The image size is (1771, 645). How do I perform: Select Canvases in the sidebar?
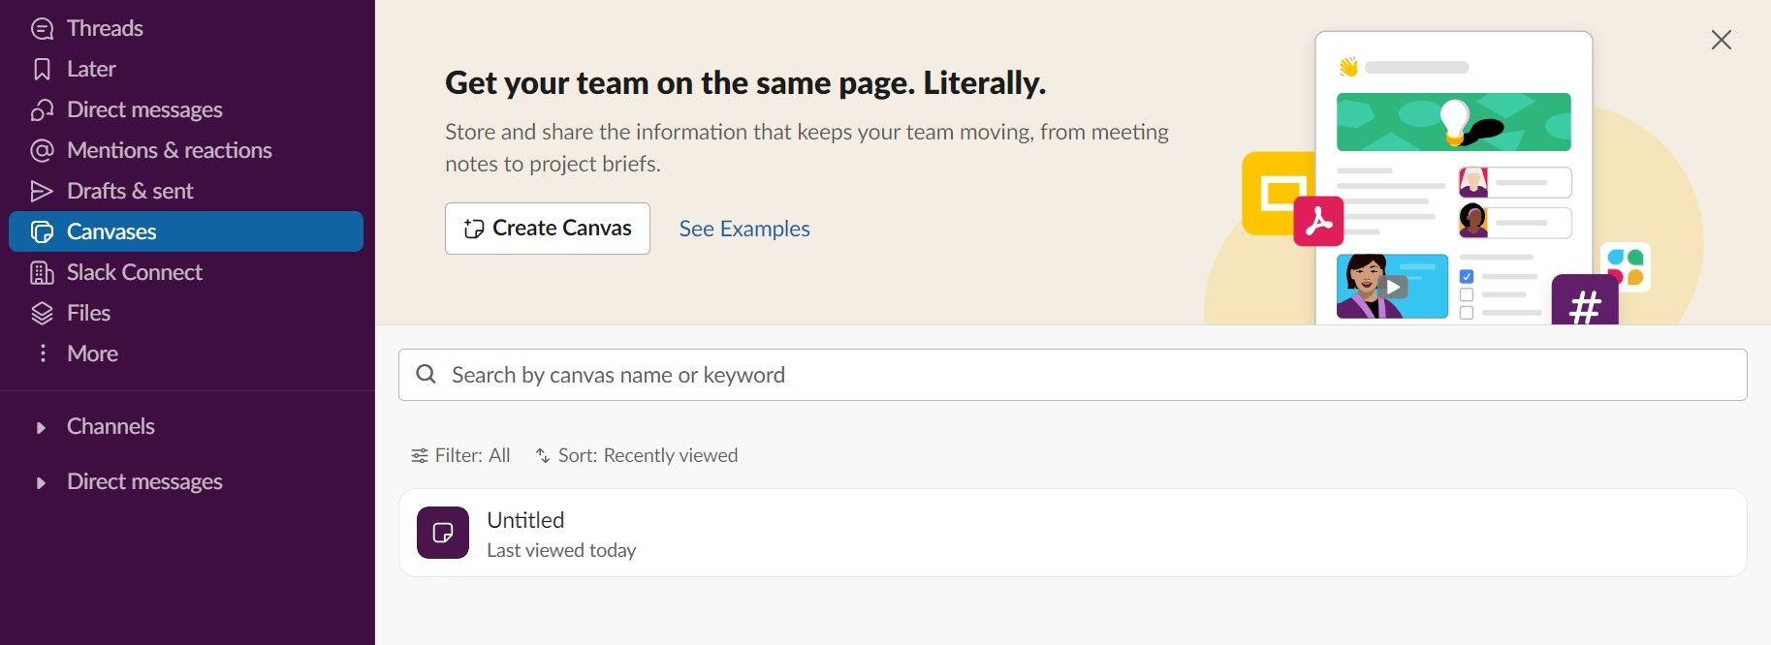(111, 232)
